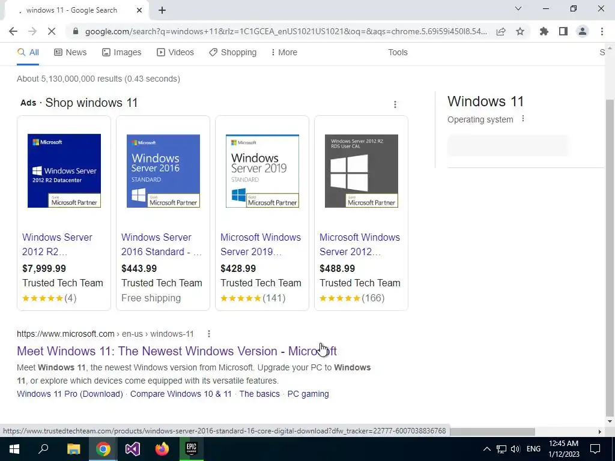615x461 pixels.
Task: Open the search Tools button
Action: coord(398,53)
